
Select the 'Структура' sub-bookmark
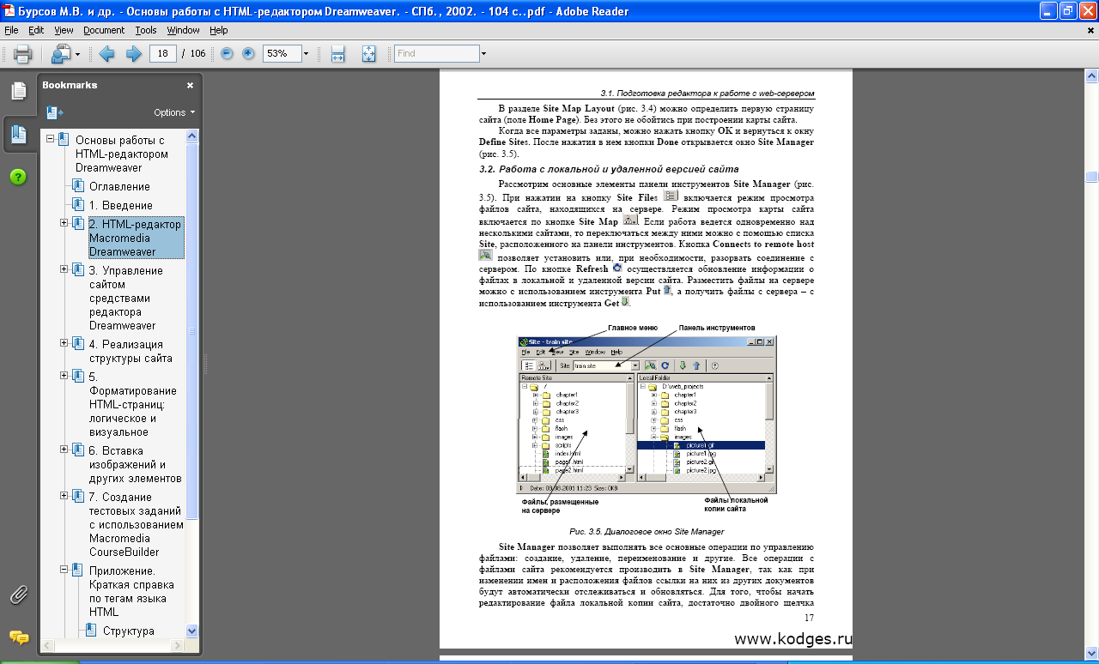click(x=129, y=631)
